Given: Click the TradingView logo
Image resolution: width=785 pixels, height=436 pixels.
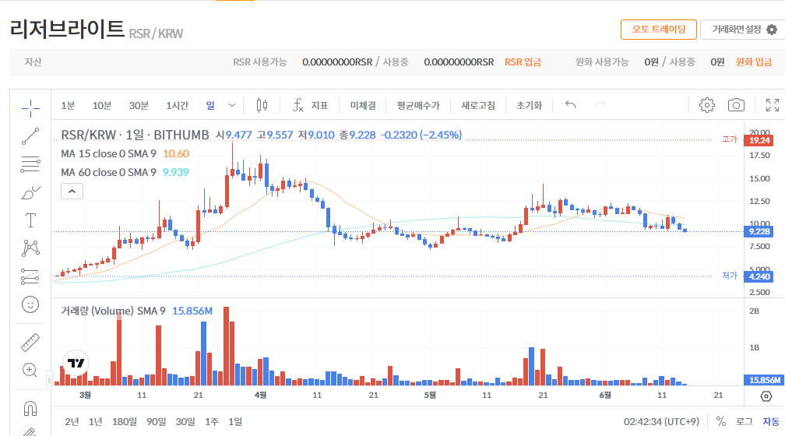Looking at the screenshot, I should tap(76, 363).
